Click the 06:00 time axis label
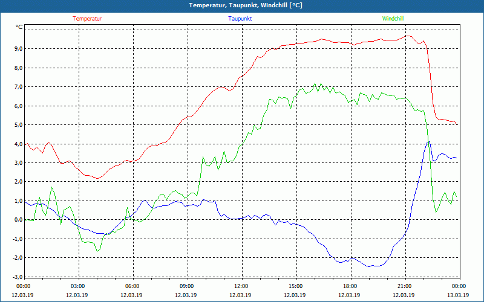Screen dimensions: 484x302 (132, 286)
